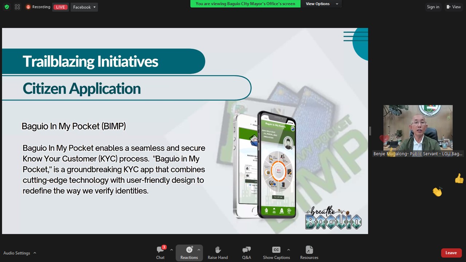Toggle Show Captions
Screen dimensions: 466x262
click(x=276, y=253)
